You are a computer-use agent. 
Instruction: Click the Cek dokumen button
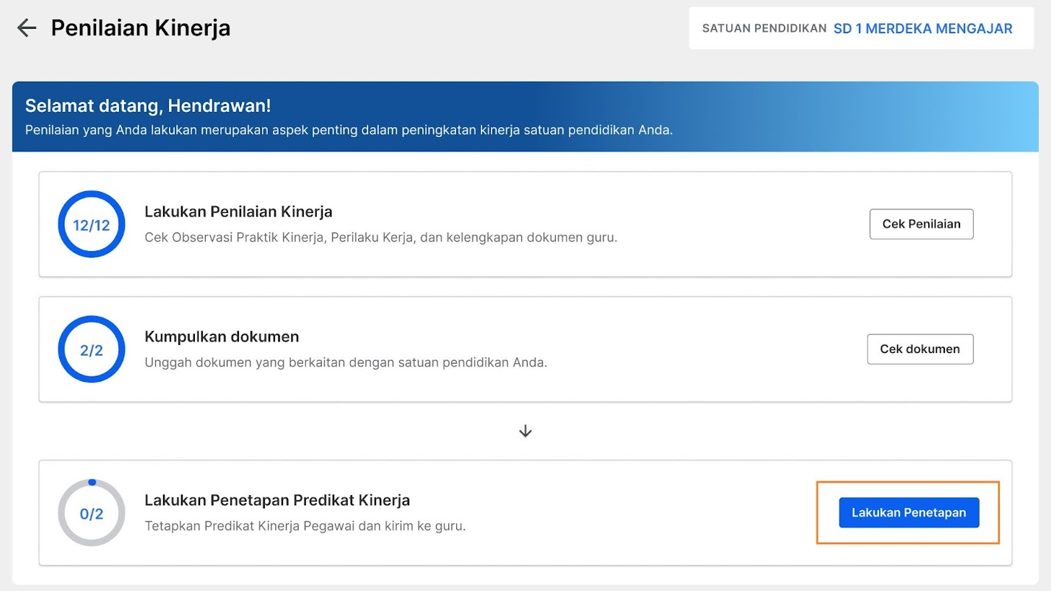tap(920, 349)
